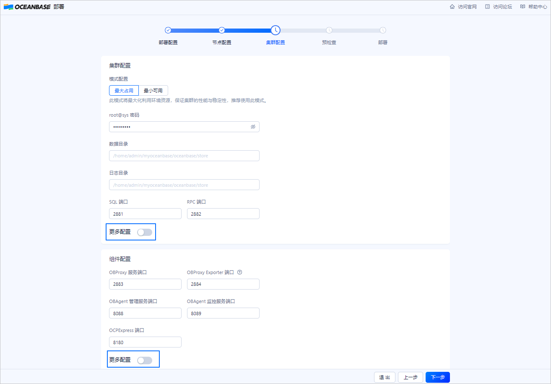Click the 退出 button
This screenshot has width=551, height=384.
coord(385,377)
